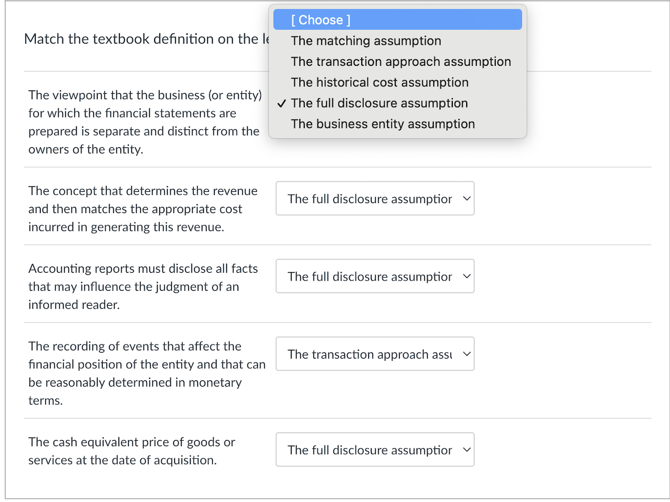Screen dimensions: 670x502
Task: Click the chevron arrow on the "recording of events" row
Action: pos(467,354)
